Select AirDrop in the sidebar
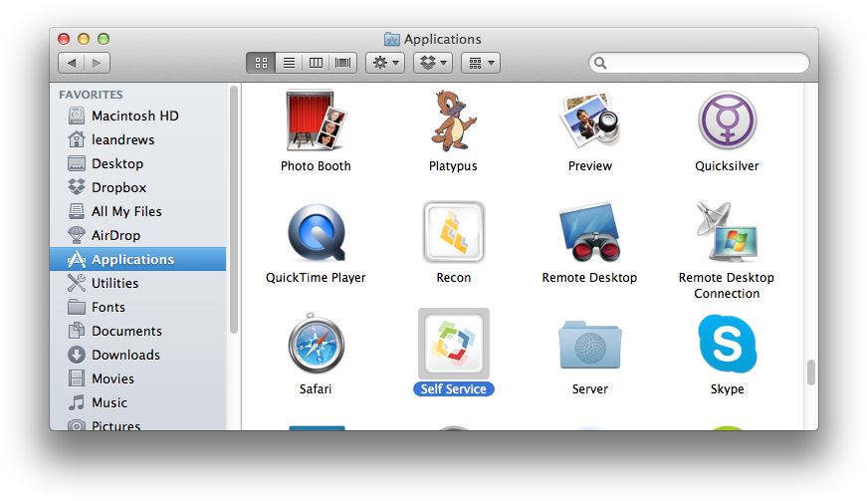The height and width of the screenshot is (501, 867). pos(137,235)
